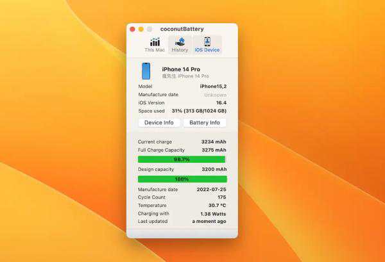Open the History tab icon

tap(180, 42)
